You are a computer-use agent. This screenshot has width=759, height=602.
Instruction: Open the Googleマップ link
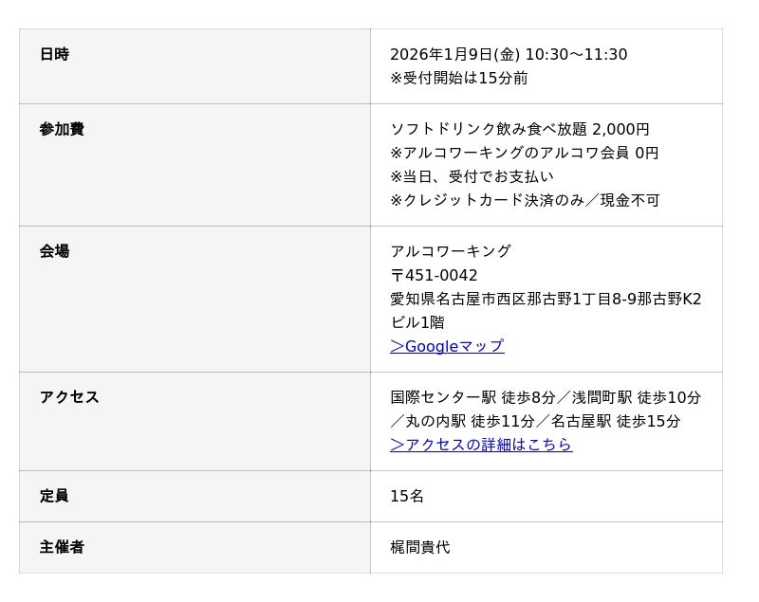click(447, 347)
